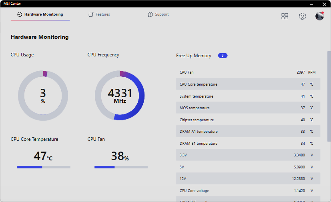The width and height of the screenshot is (331, 202).
Task: Select the System temperature row
Action: [248, 96]
